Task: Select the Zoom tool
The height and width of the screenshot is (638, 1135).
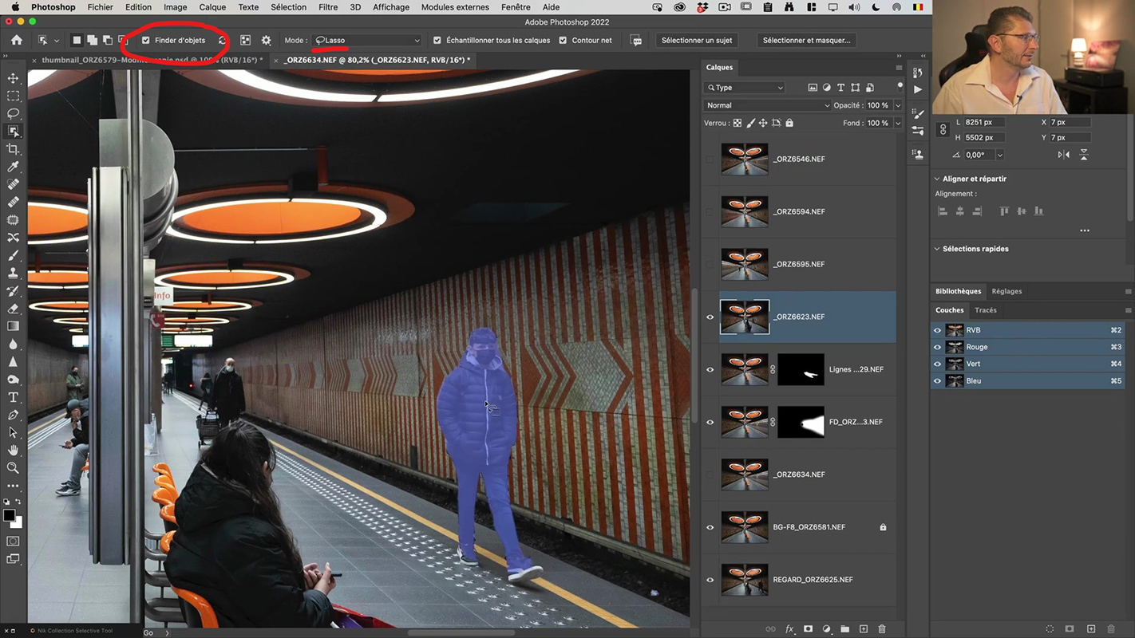Action: click(13, 468)
